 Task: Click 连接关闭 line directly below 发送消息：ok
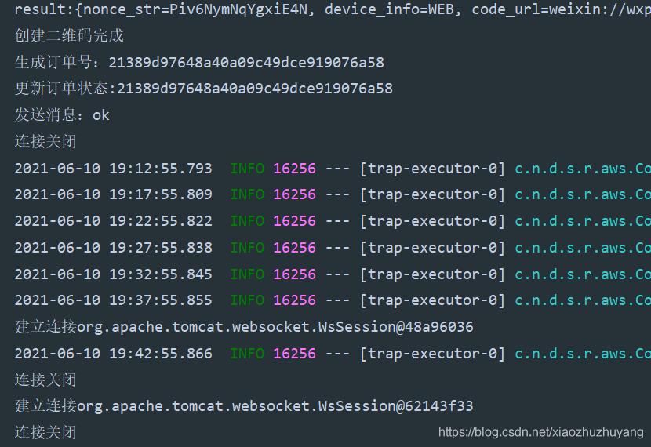(x=45, y=142)
